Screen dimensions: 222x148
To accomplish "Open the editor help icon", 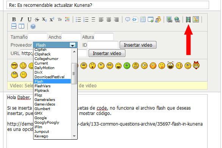I will pos(33,26).
